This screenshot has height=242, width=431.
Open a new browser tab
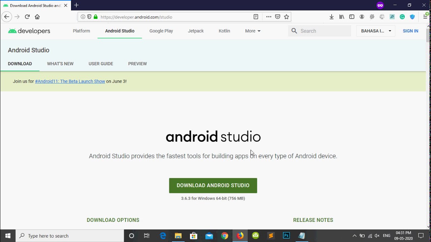pyautogui.click(x=76, y=5)
